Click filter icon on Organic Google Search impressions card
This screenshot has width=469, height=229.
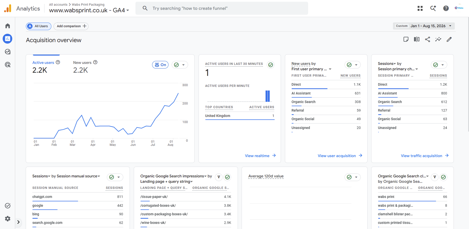219,177
